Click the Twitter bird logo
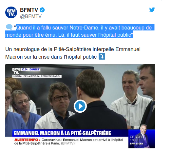 click(x=152, y=10)
